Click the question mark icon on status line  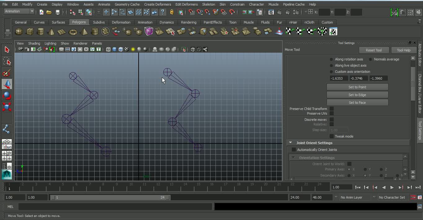click(163, 12)
